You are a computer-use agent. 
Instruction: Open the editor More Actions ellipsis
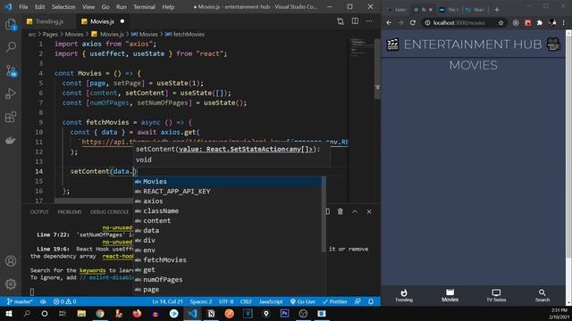369,21
